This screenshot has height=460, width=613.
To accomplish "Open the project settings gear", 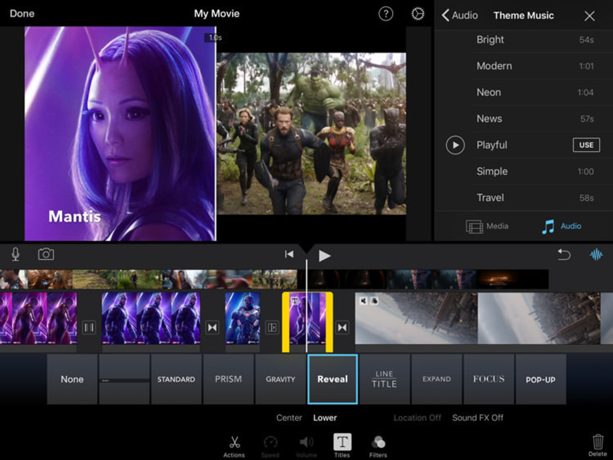I will coord(418,14).
